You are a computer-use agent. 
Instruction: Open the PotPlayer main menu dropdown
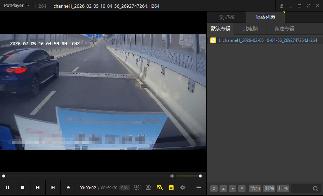click(16, 6)
